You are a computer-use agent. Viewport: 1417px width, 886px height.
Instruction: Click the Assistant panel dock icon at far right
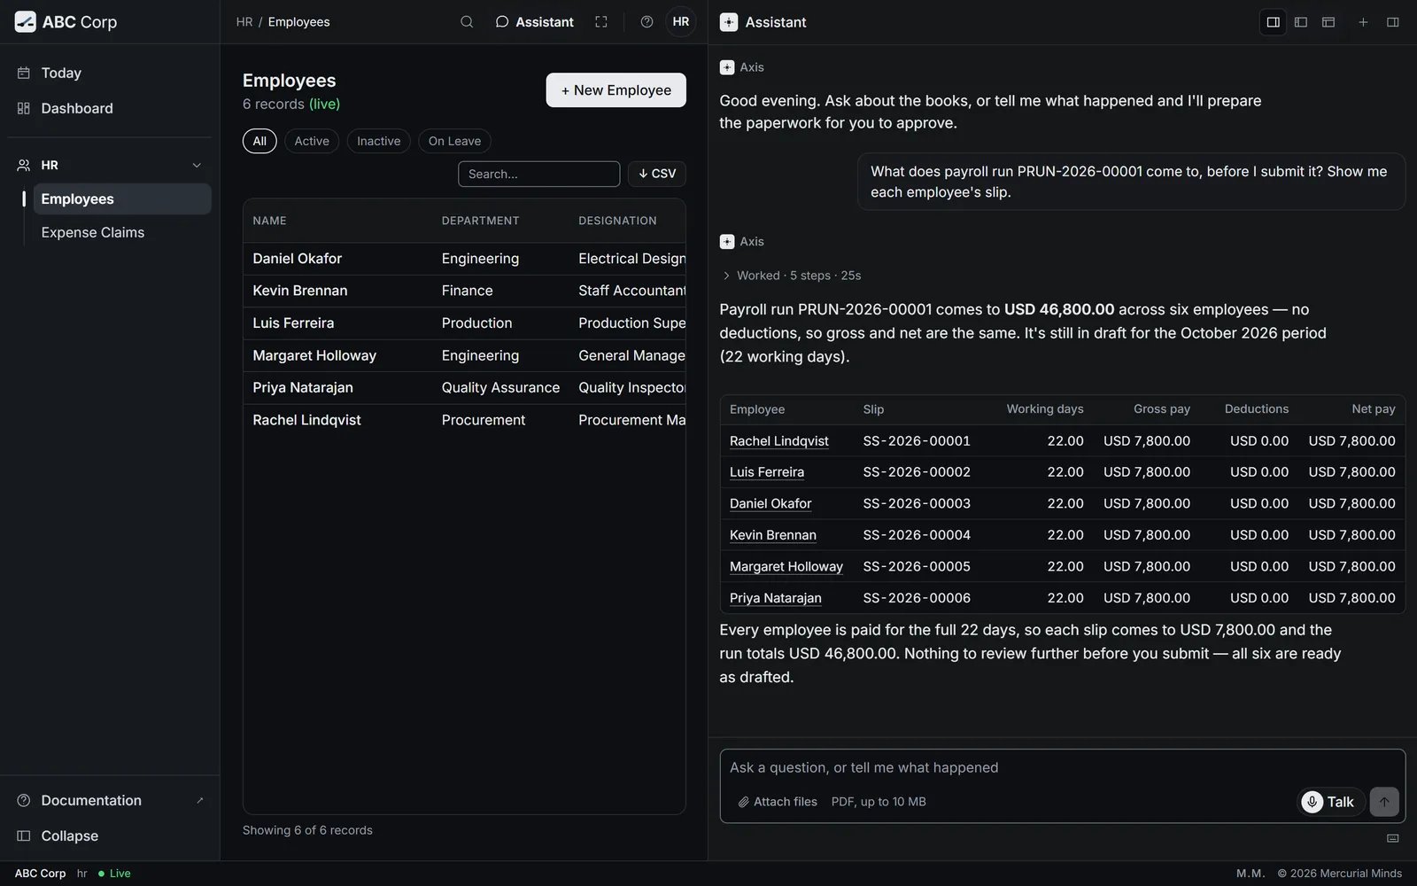point(1392,22)
